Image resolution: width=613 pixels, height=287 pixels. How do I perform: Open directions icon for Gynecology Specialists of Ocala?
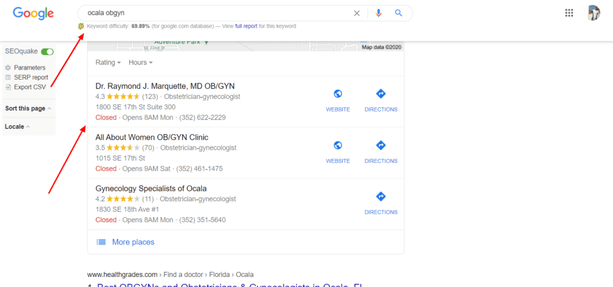381,196
